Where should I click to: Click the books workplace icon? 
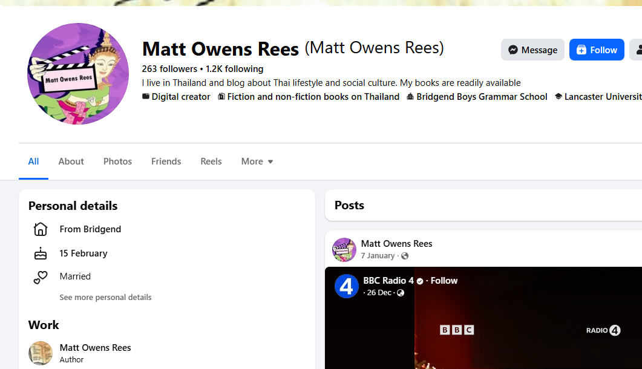tap(221, 97)
